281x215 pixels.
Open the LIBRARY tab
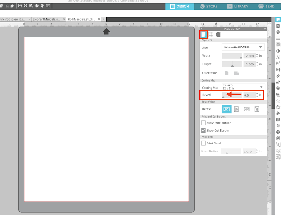238,7
